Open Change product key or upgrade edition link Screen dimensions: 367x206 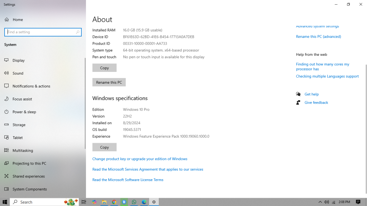click(140, 159)
